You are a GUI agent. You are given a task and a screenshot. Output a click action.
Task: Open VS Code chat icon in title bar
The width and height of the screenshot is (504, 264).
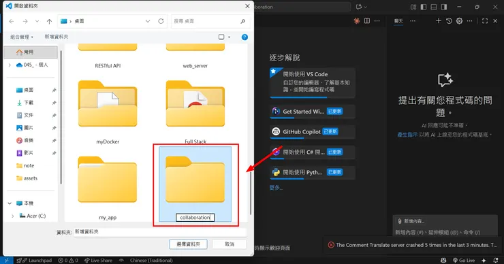pos(359,7)
